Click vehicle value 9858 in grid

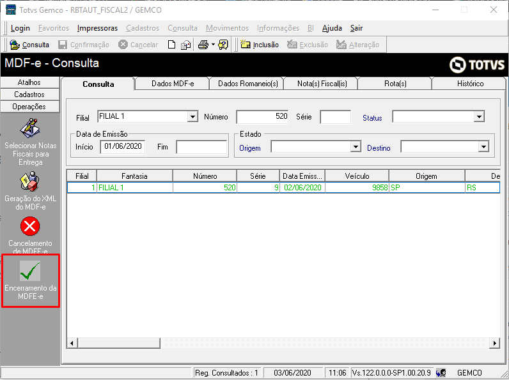tap(357, 188)
